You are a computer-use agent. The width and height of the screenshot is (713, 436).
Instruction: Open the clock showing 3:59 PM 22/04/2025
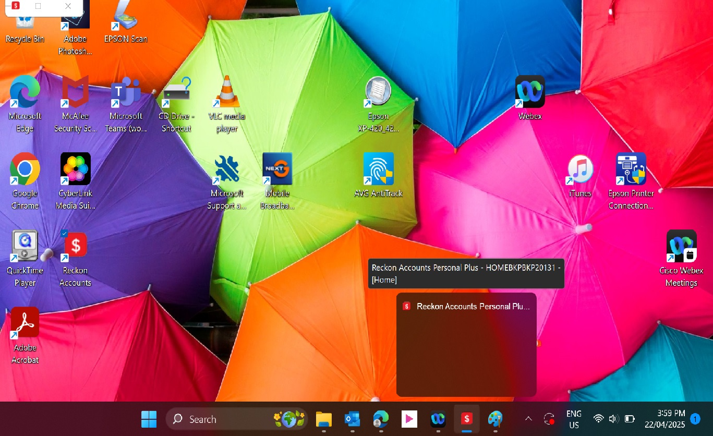click(664, 419)
